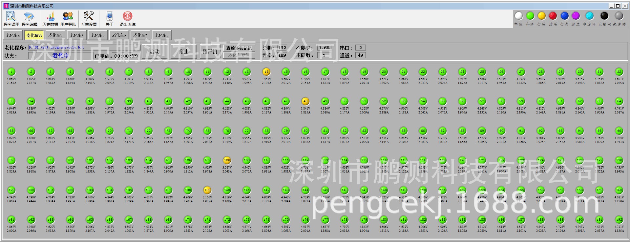Open the 程序编辑 program editor
Image resolution: width=630 pixels, height=242 pixels.
tap(30, 19)
